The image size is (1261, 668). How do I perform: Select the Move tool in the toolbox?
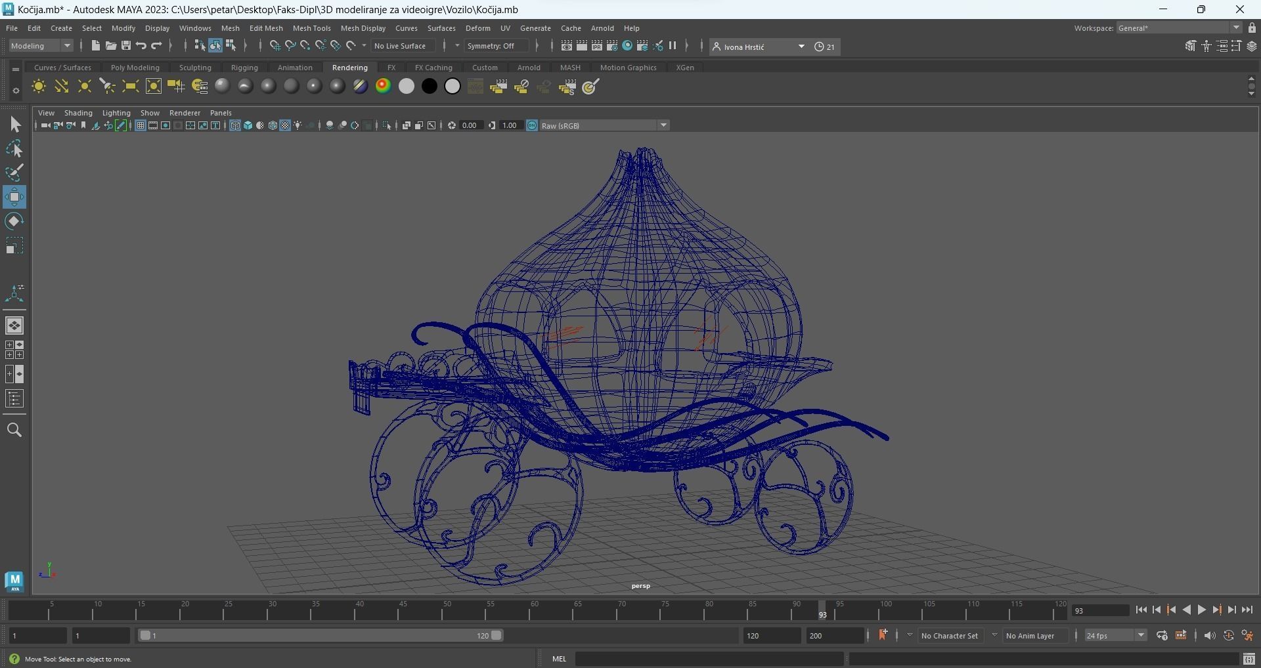click(14, 197)
